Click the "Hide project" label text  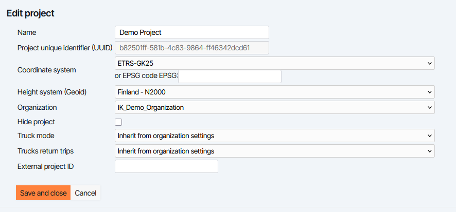[36, 122]
